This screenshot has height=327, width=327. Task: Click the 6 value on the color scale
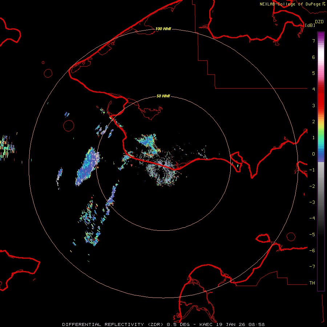tap(314, 57)
